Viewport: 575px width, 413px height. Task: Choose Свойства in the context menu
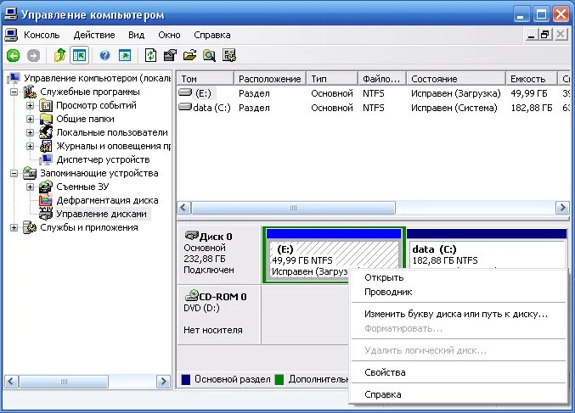click(459, 373)
